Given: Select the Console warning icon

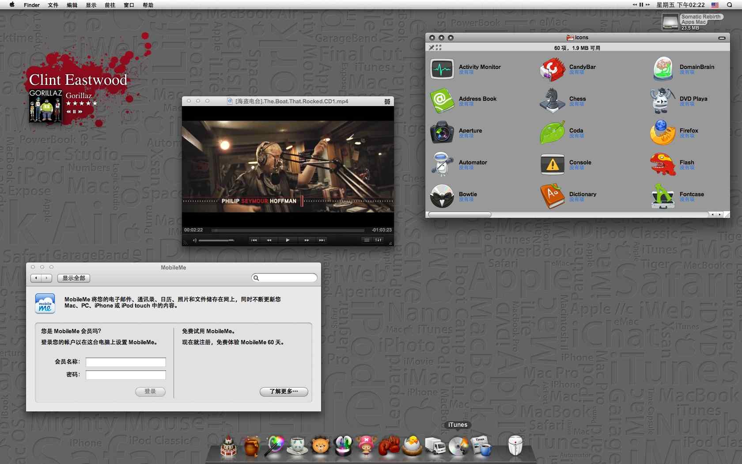Looking at the screenshot, I should coord(553,165).
